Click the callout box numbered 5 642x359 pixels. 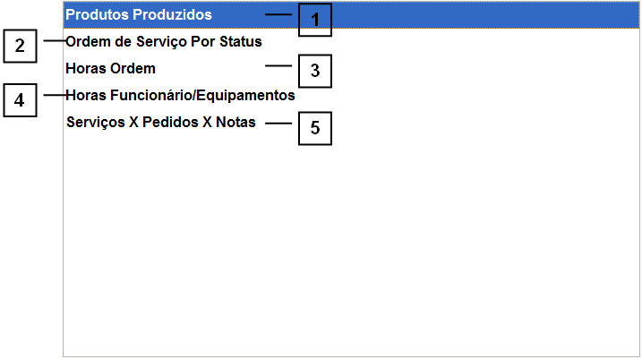point(314,128)
